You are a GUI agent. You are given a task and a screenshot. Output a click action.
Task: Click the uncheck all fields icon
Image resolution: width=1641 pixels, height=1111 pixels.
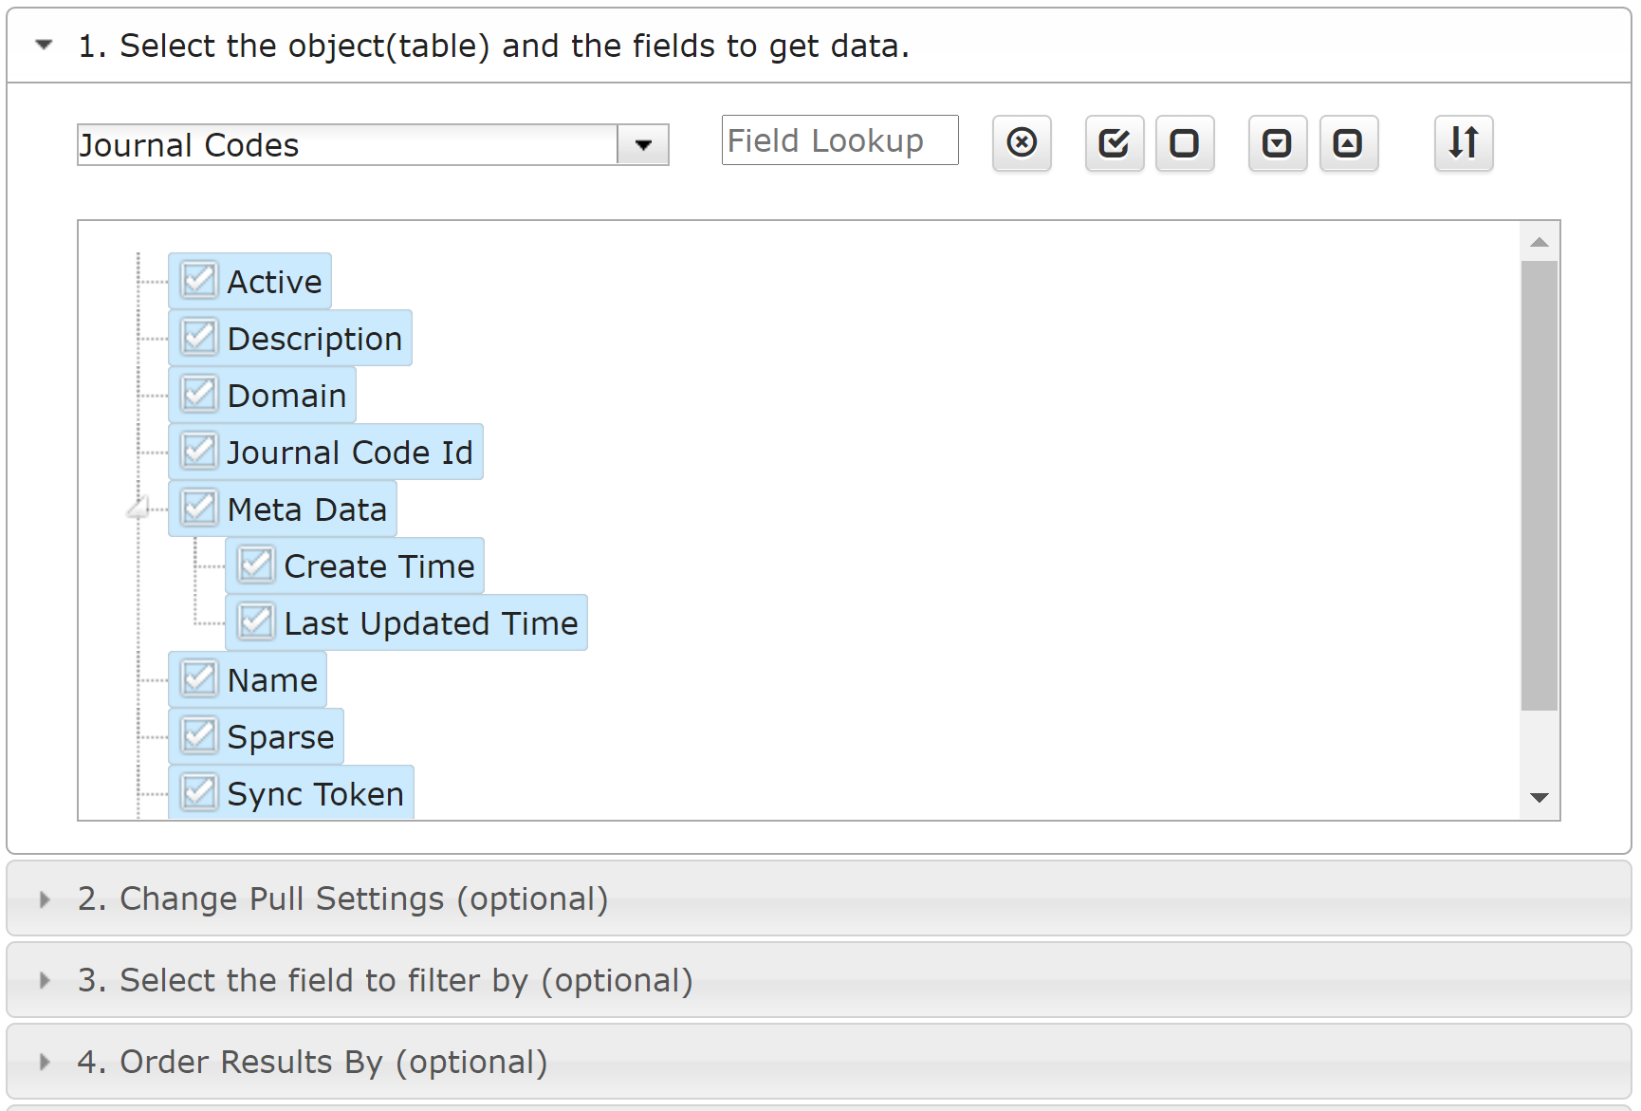[1184, 143]
